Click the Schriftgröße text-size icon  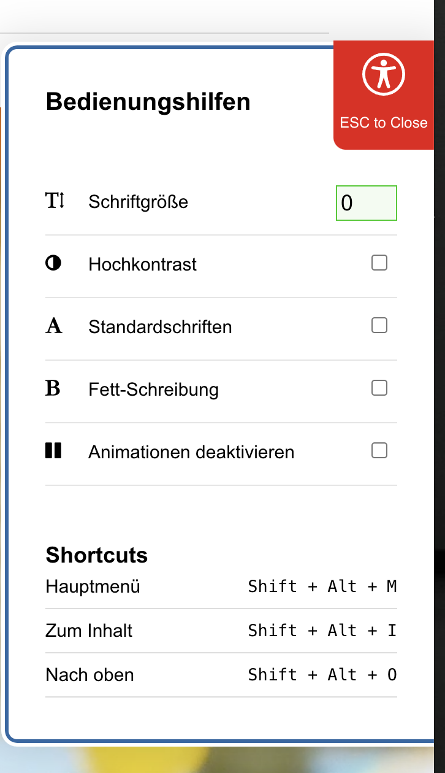pos(54,201)
